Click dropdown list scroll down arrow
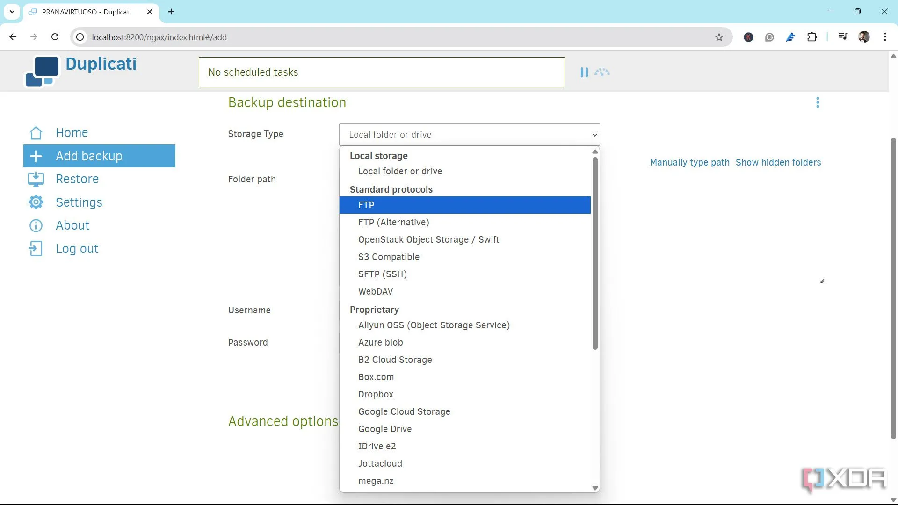Image resolution: width=898 pixels, height=505 pixels. click(x=595, y=488)
